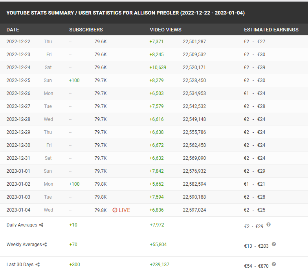Click +100 subscribers on 2023-01-02 row
308x274 pixels.
tap(74, 184)
